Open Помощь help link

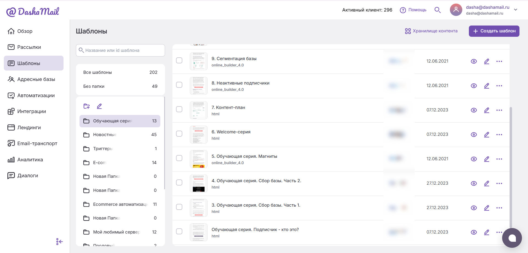pyautogui.click(x=413, y=10)
